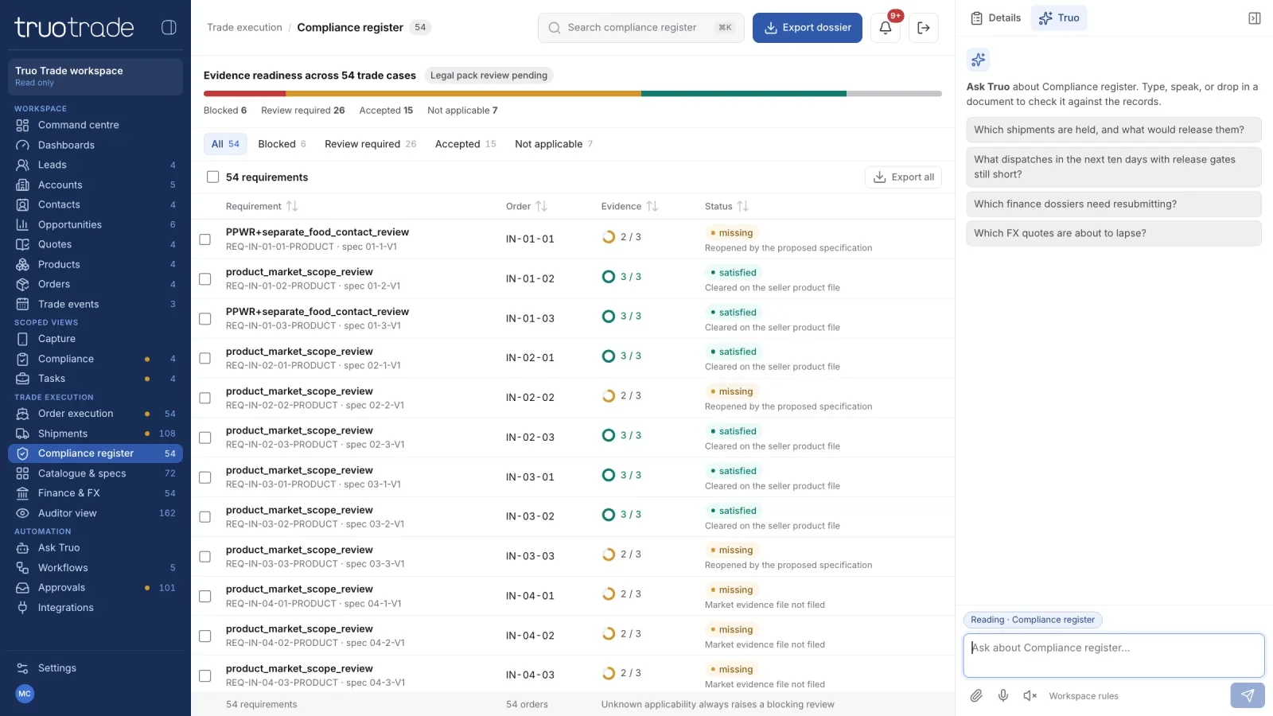The image size is (1273, 716).
Task: Send the message with the paper plane button
Action: [1248, 695]
